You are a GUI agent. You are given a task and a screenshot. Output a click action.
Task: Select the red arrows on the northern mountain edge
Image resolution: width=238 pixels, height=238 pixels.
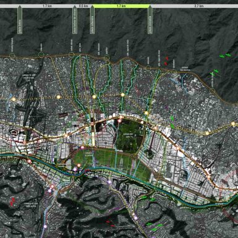[x=166, y=61]
